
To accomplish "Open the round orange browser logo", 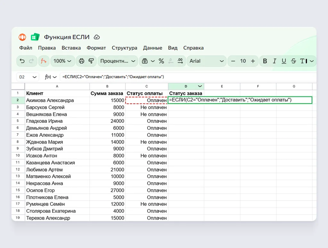I will point(22,37).
